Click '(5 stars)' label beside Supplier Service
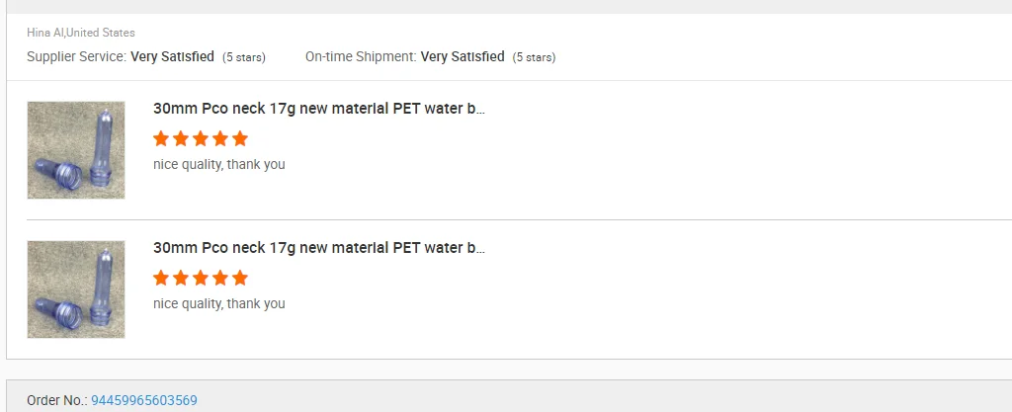The image size is (1012, 412). point(244,57)
